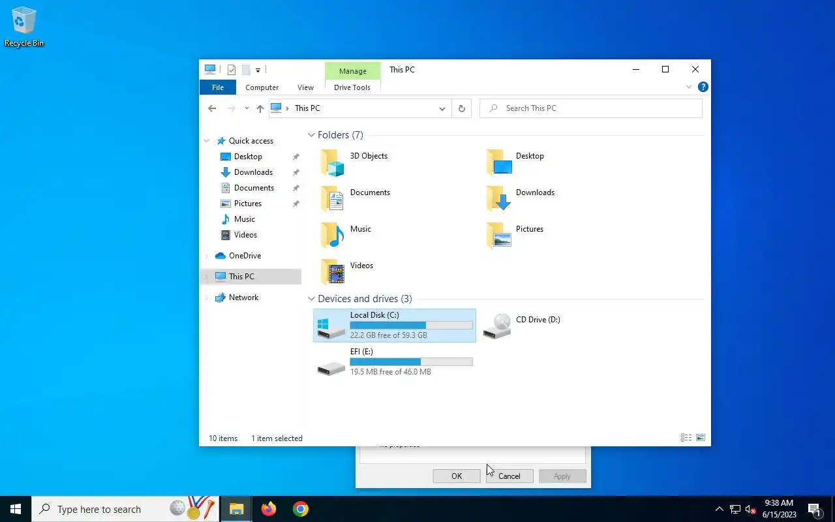Open the File menu
The height and width of the screenshot is (522, 835).
coord(218,87)
